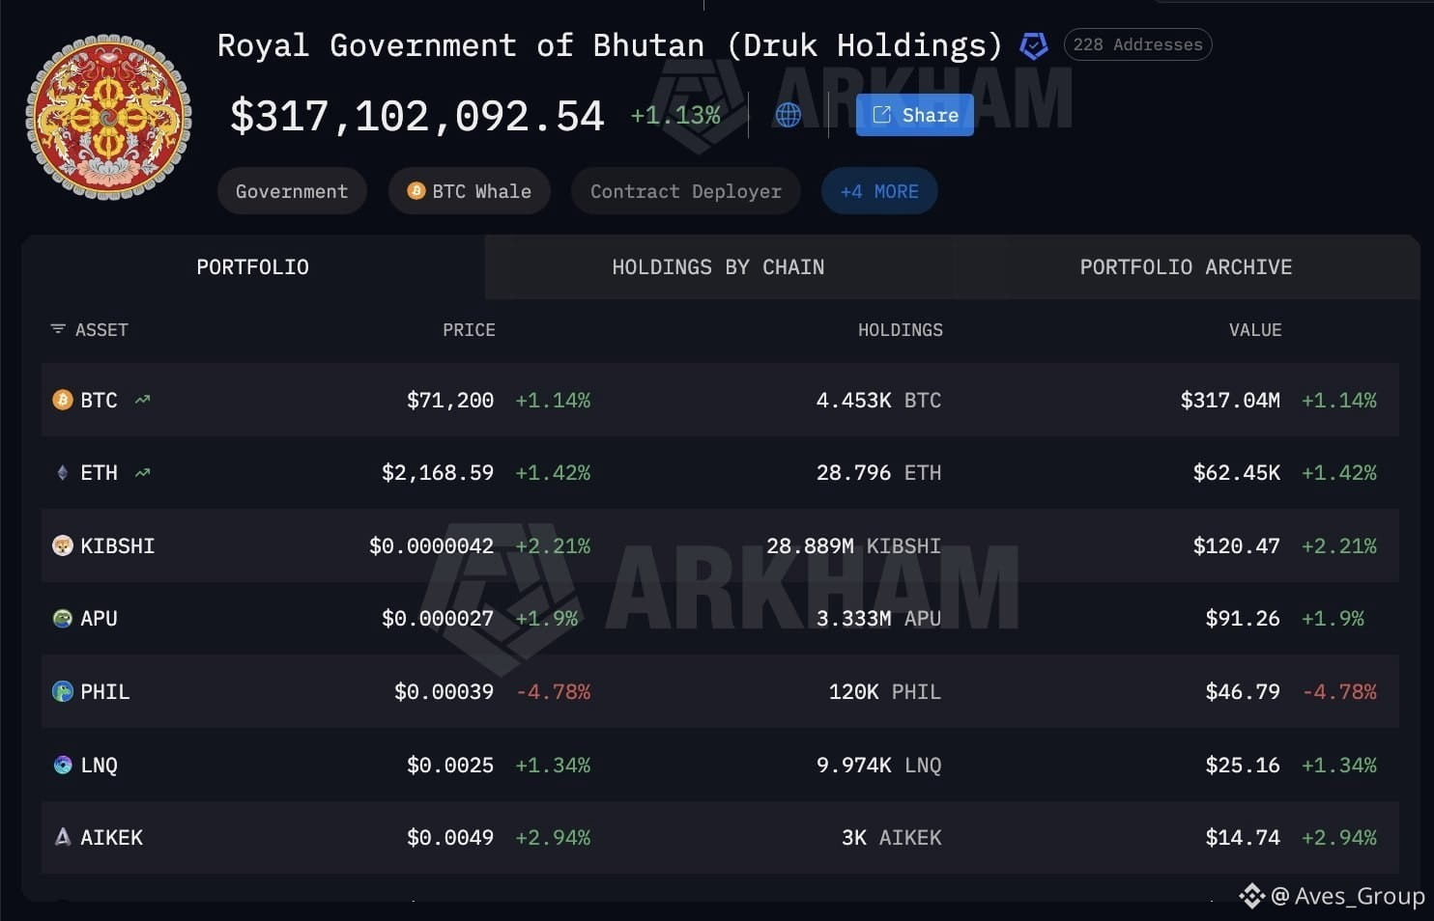Click the LNQ token icon
The height and width of the screenshot is (921, 1434).
point(63,765)
